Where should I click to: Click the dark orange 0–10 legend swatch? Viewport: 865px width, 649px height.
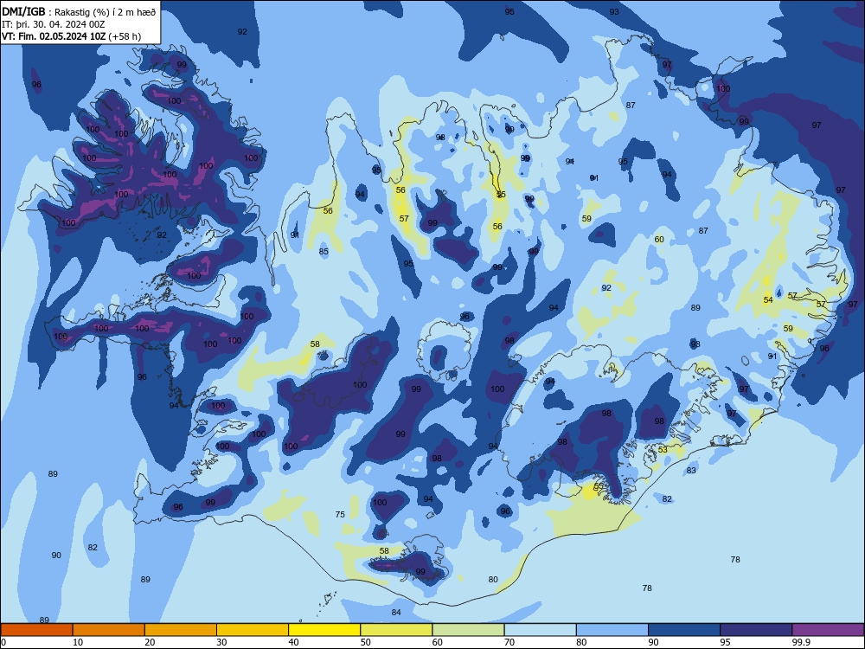(x=36, y=630)
